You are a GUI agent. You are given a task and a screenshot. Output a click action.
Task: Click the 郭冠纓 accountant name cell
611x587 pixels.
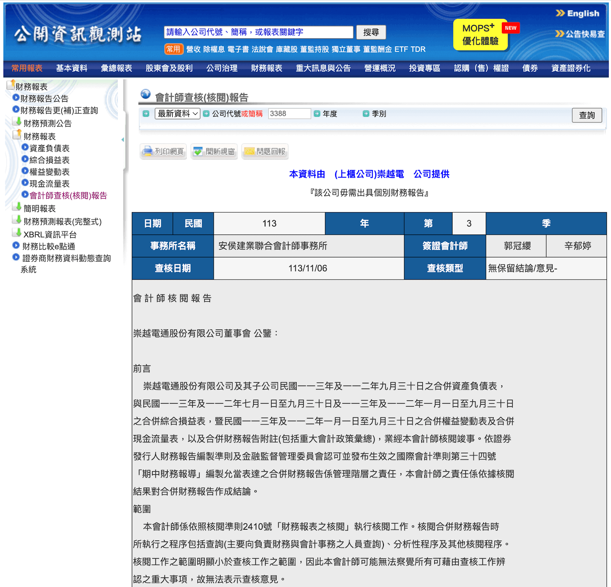click(x=516, y=246)
